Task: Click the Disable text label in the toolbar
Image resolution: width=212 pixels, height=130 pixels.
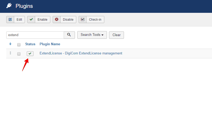Action: click(x=68, y=20)
